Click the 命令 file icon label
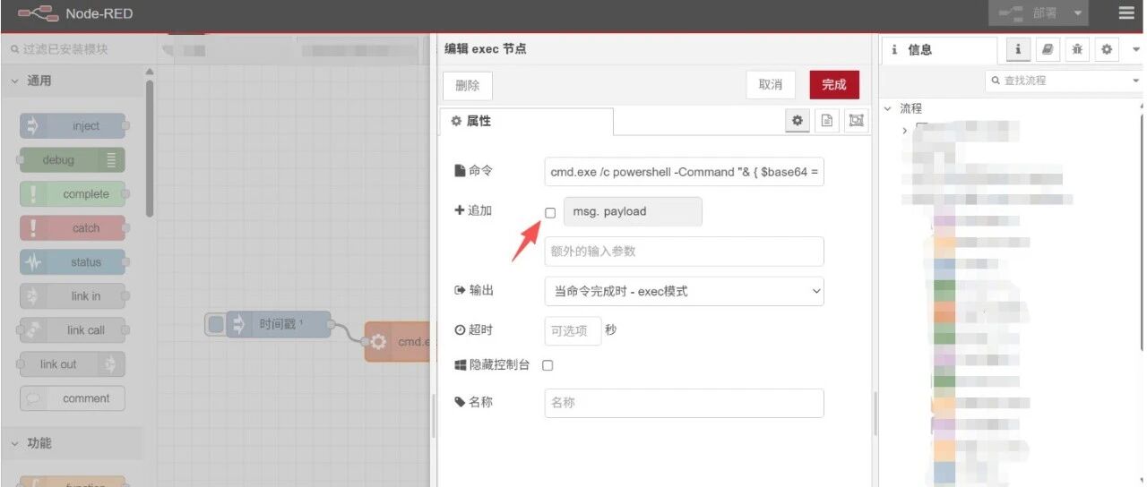 474,171
